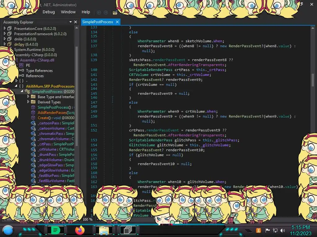Select the PresentationCore assembly icon
The width and height of the screenshot is (317, 237).
click(x=10, y=28)
